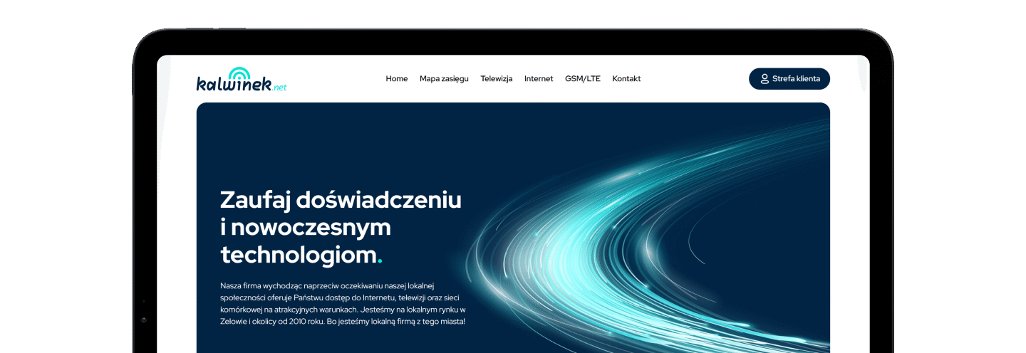Click the teal ".net" suffix in the logo

[280, 88]
